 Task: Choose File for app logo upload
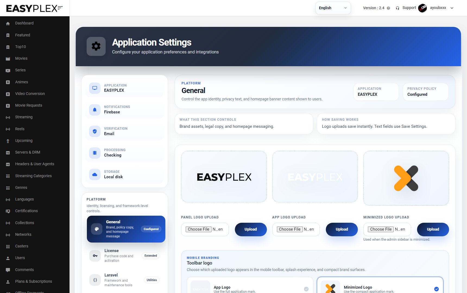[x=290, y=229]
